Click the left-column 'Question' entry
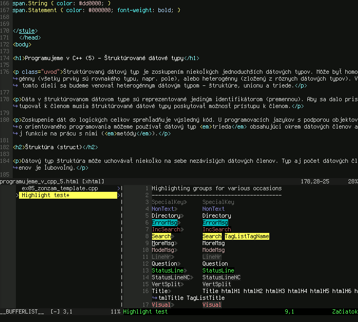 (164, 264)
